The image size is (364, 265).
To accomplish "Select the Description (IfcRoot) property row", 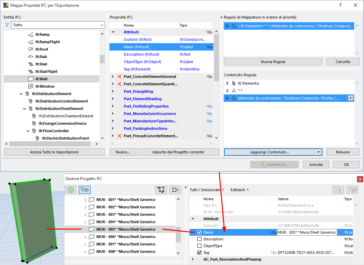I will [x=161, y=54].
